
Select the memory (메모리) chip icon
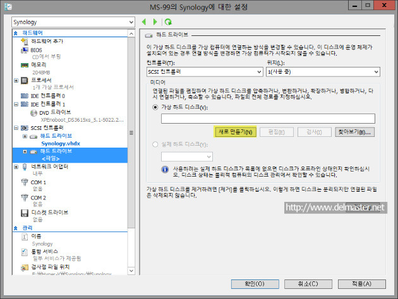click(x=25, y=66)
